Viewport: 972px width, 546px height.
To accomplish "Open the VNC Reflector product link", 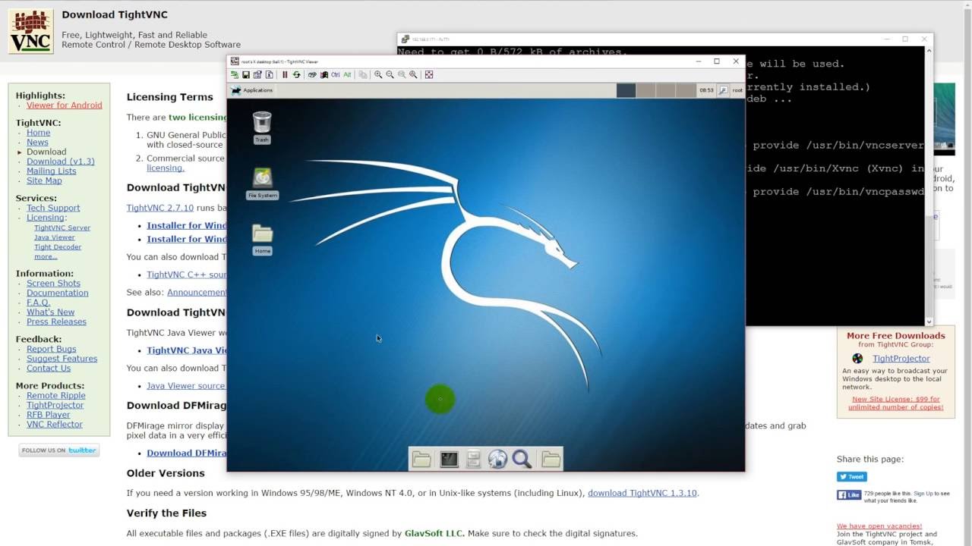I will pyautogui.click(x=55, y=425).
